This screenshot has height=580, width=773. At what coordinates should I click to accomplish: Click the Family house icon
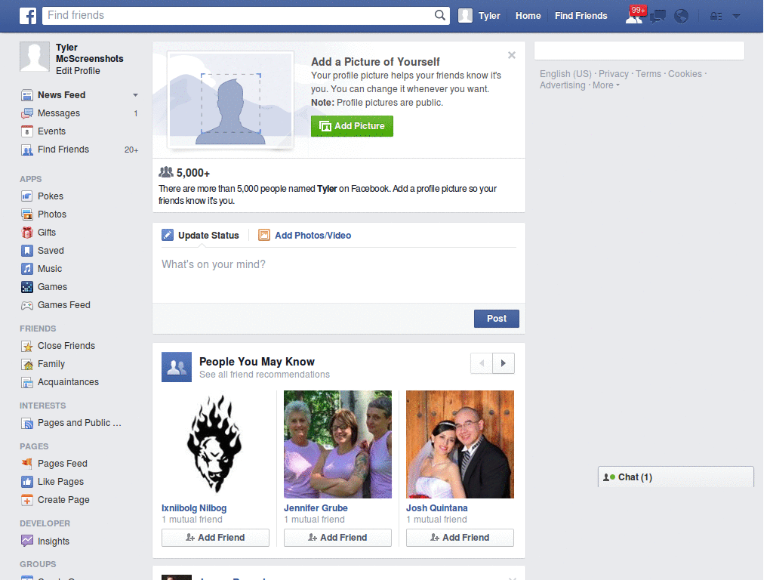click(27, 365)
